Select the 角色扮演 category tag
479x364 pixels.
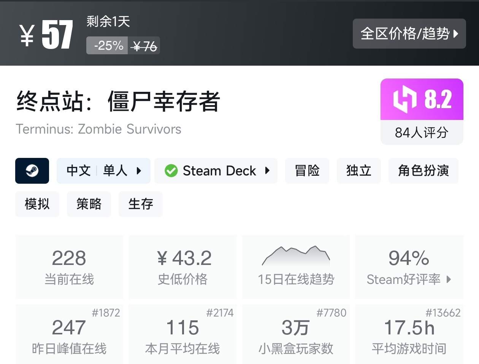pos(423,171)
